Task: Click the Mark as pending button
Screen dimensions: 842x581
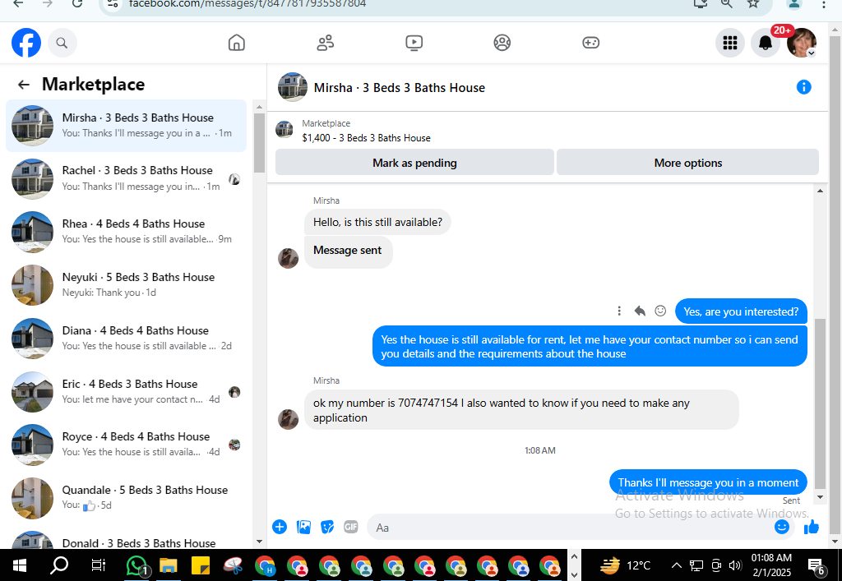Action: tap(414, 163)
